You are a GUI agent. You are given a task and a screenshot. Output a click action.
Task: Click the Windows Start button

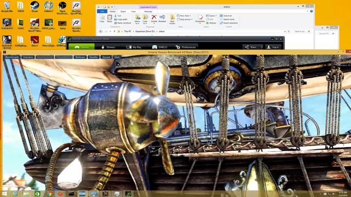(x=4, y=194)
